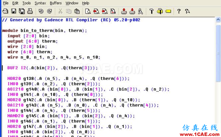Click the vertical scrollbar thumb

tap(218, 53)
